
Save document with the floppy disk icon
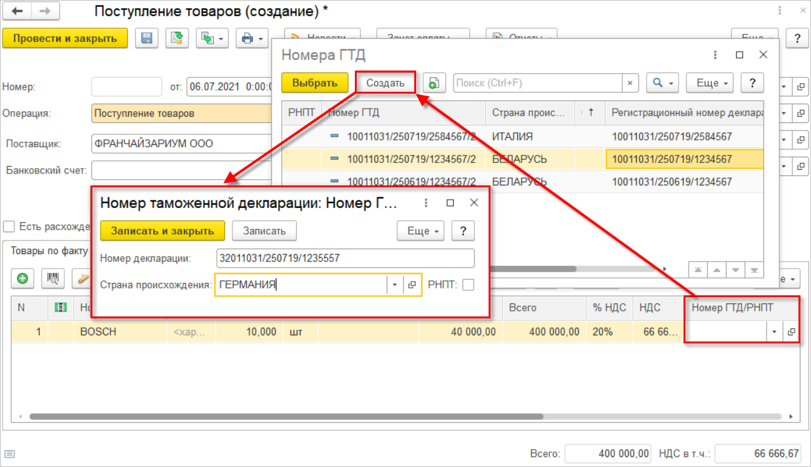pyautogui.click(x=147, y=39)
